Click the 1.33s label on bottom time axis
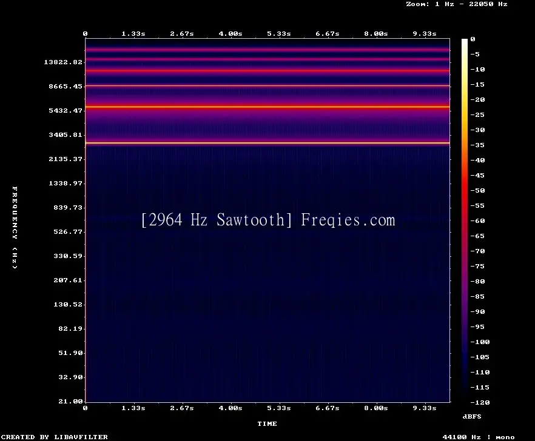This screenshot has height=441, width=535. click(x=133, y=408)
